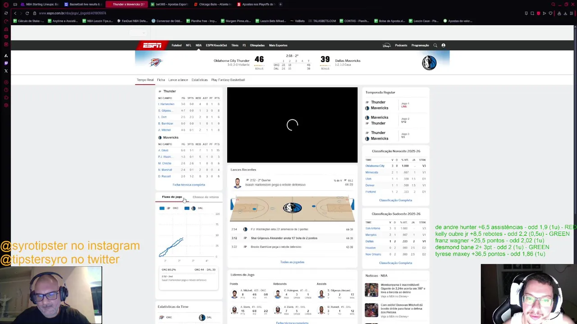Open the NBA menu in ESPN nav
The height and width of the screenshot is (324, 577).
coord(198,45)
